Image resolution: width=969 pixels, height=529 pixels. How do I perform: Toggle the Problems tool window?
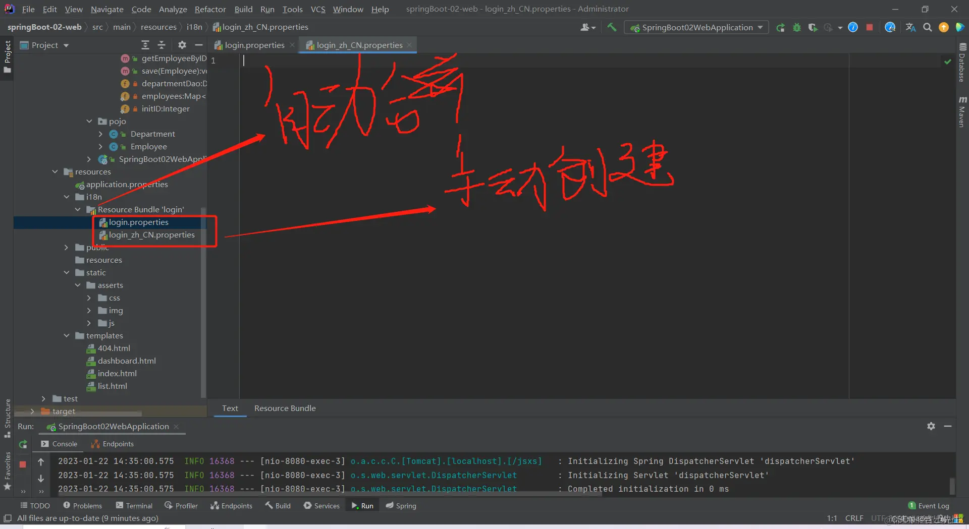tap(82, 506)
